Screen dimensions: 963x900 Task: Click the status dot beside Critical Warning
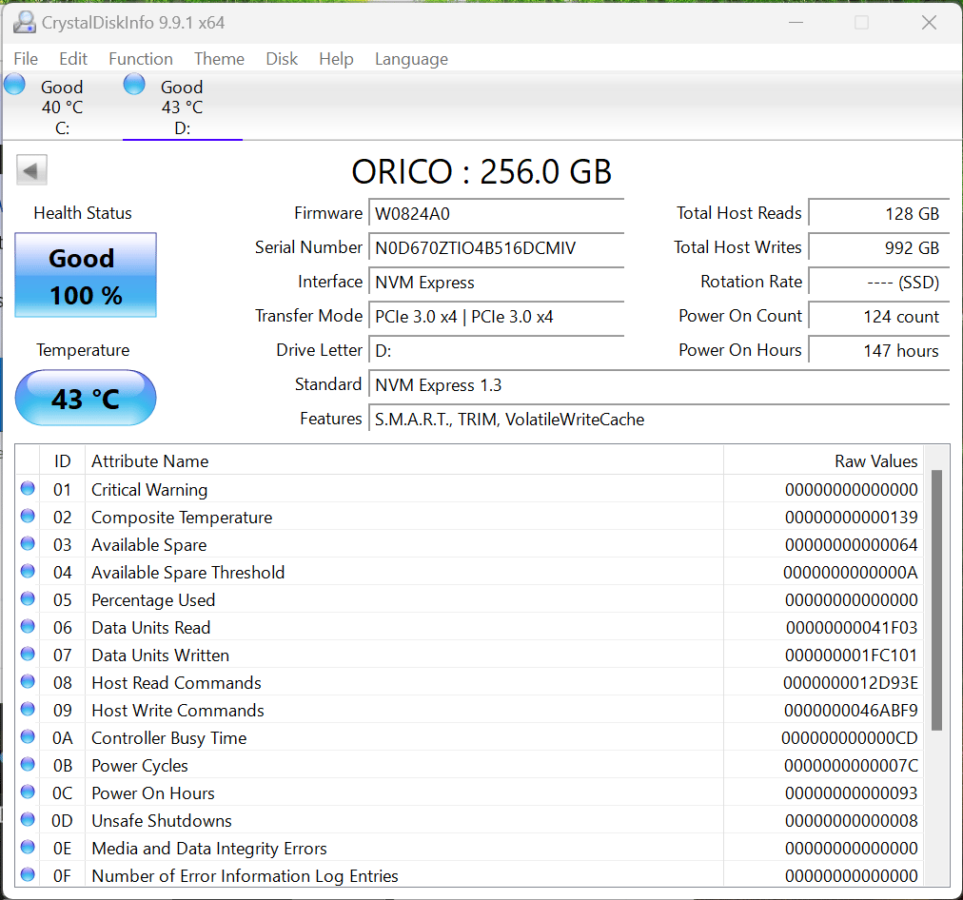[28, 489]
